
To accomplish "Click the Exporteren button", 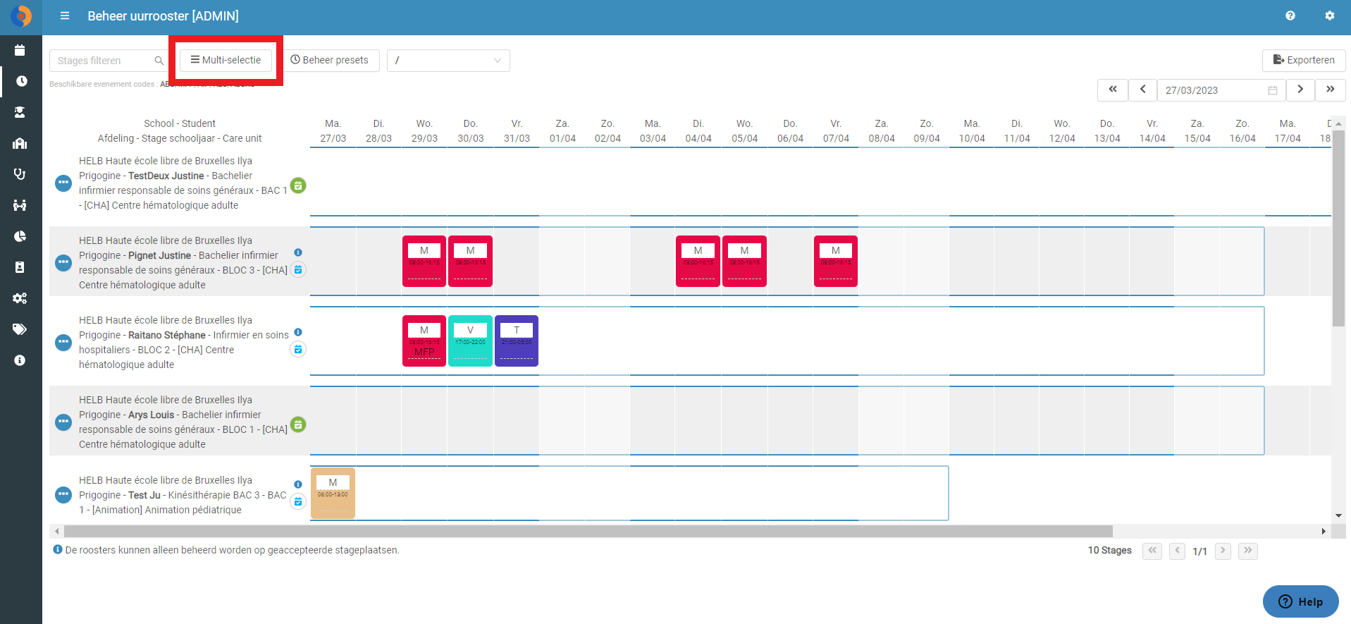I will coord(1304,60).
